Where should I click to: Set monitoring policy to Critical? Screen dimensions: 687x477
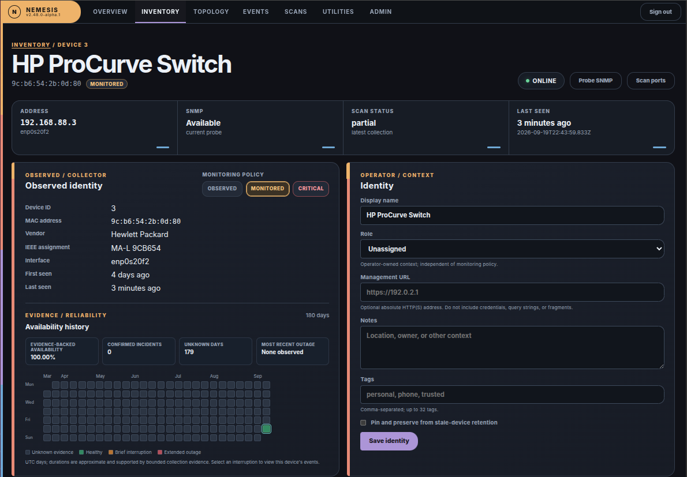coord(311,189)
